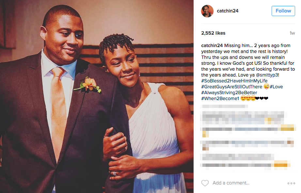Click the 1w post timestamp
Screen dimensions: 301x193
[x=292, y=33]
